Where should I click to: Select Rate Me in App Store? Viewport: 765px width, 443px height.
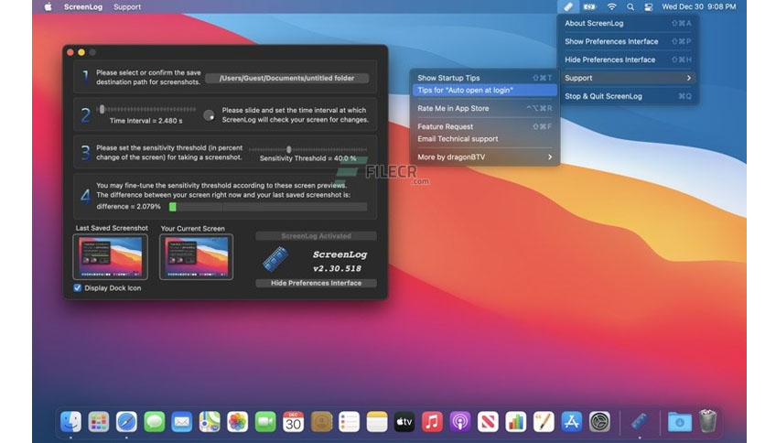484,108
